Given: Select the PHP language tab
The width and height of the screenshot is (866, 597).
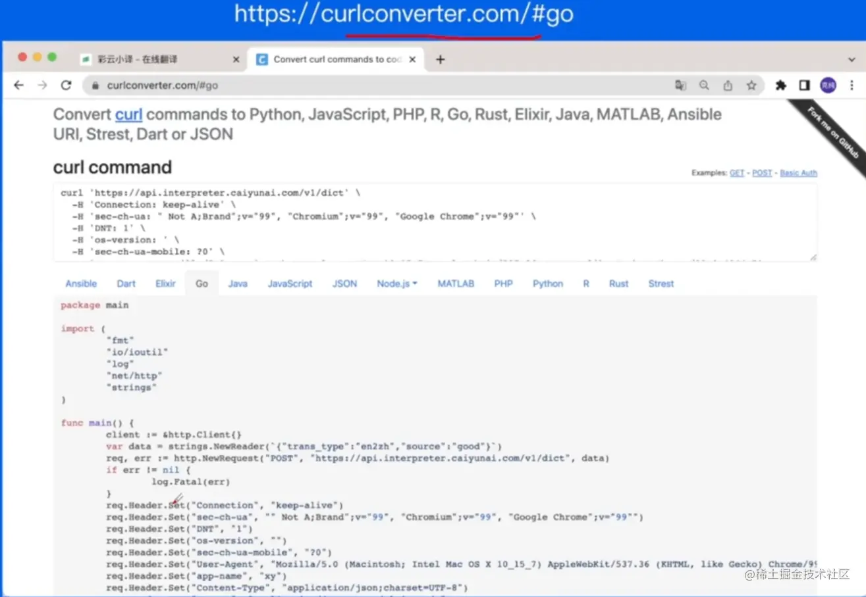Looking at the screenshot, I should 504,283.
